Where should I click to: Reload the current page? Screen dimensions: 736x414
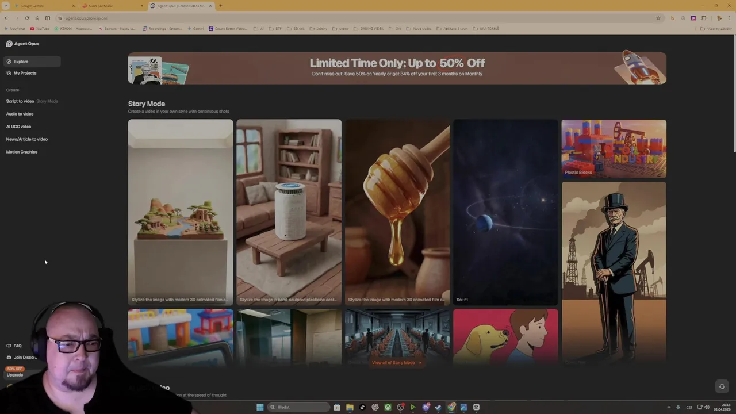tap(27, 18)
